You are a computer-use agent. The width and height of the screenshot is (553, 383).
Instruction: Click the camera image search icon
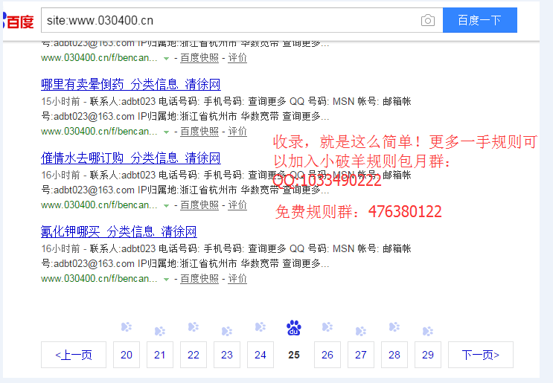coord(427,21)
